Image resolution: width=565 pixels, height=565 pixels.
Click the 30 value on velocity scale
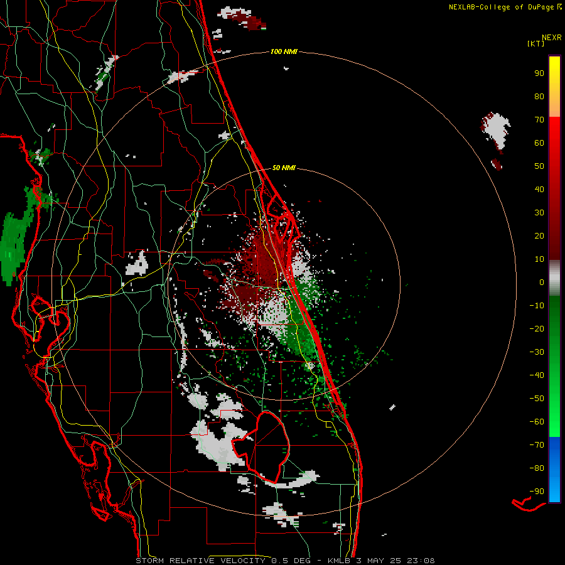(x=539, y=213)
